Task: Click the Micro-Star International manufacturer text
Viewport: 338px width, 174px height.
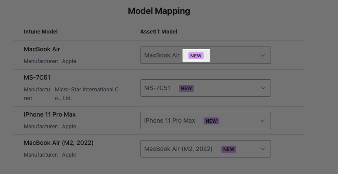Action: (86, 90)
